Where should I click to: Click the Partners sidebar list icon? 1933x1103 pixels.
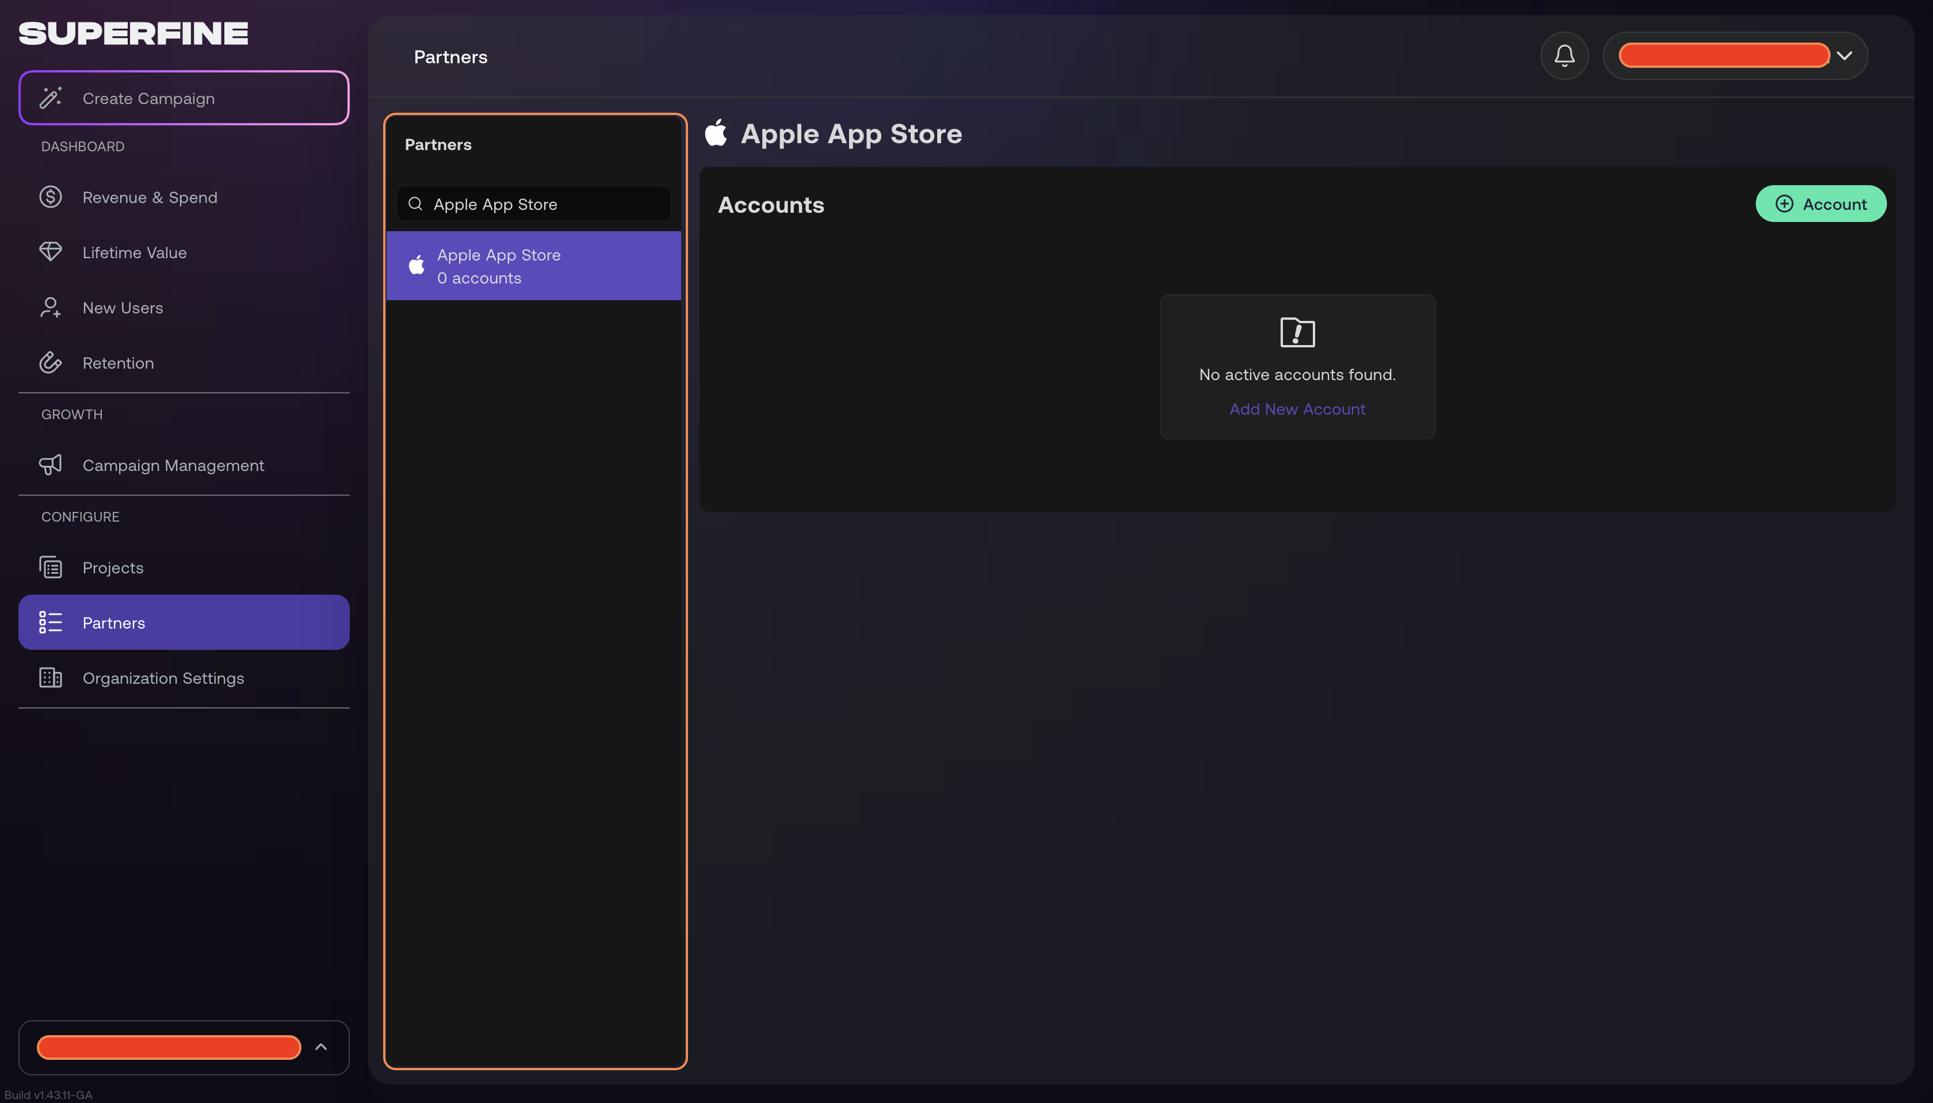click(51, 623)
